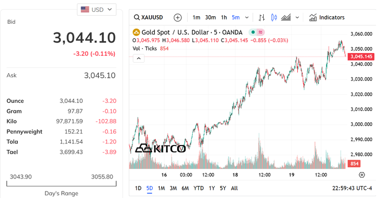Add a symbol with the plus circle icon
The height and width of the screenshot is (198, 379).
click(x=178, y=17)
